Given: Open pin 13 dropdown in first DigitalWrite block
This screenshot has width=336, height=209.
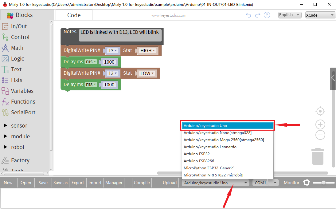Looking at the screenshot, I should 113,51.
